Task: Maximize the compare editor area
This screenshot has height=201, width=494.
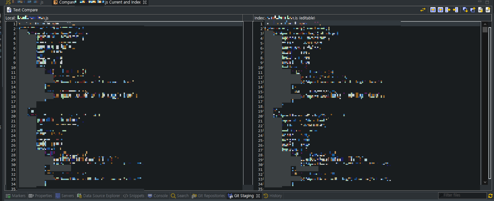Action: pyautogui.click(x=487, y=2)
